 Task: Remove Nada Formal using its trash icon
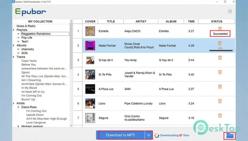click(x=220, y=43)
